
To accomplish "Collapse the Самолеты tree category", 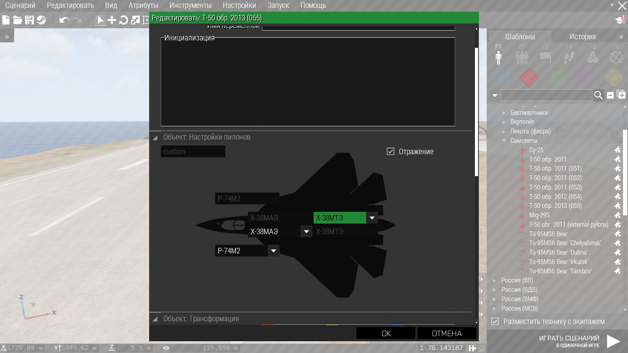I will pos(504,141).
